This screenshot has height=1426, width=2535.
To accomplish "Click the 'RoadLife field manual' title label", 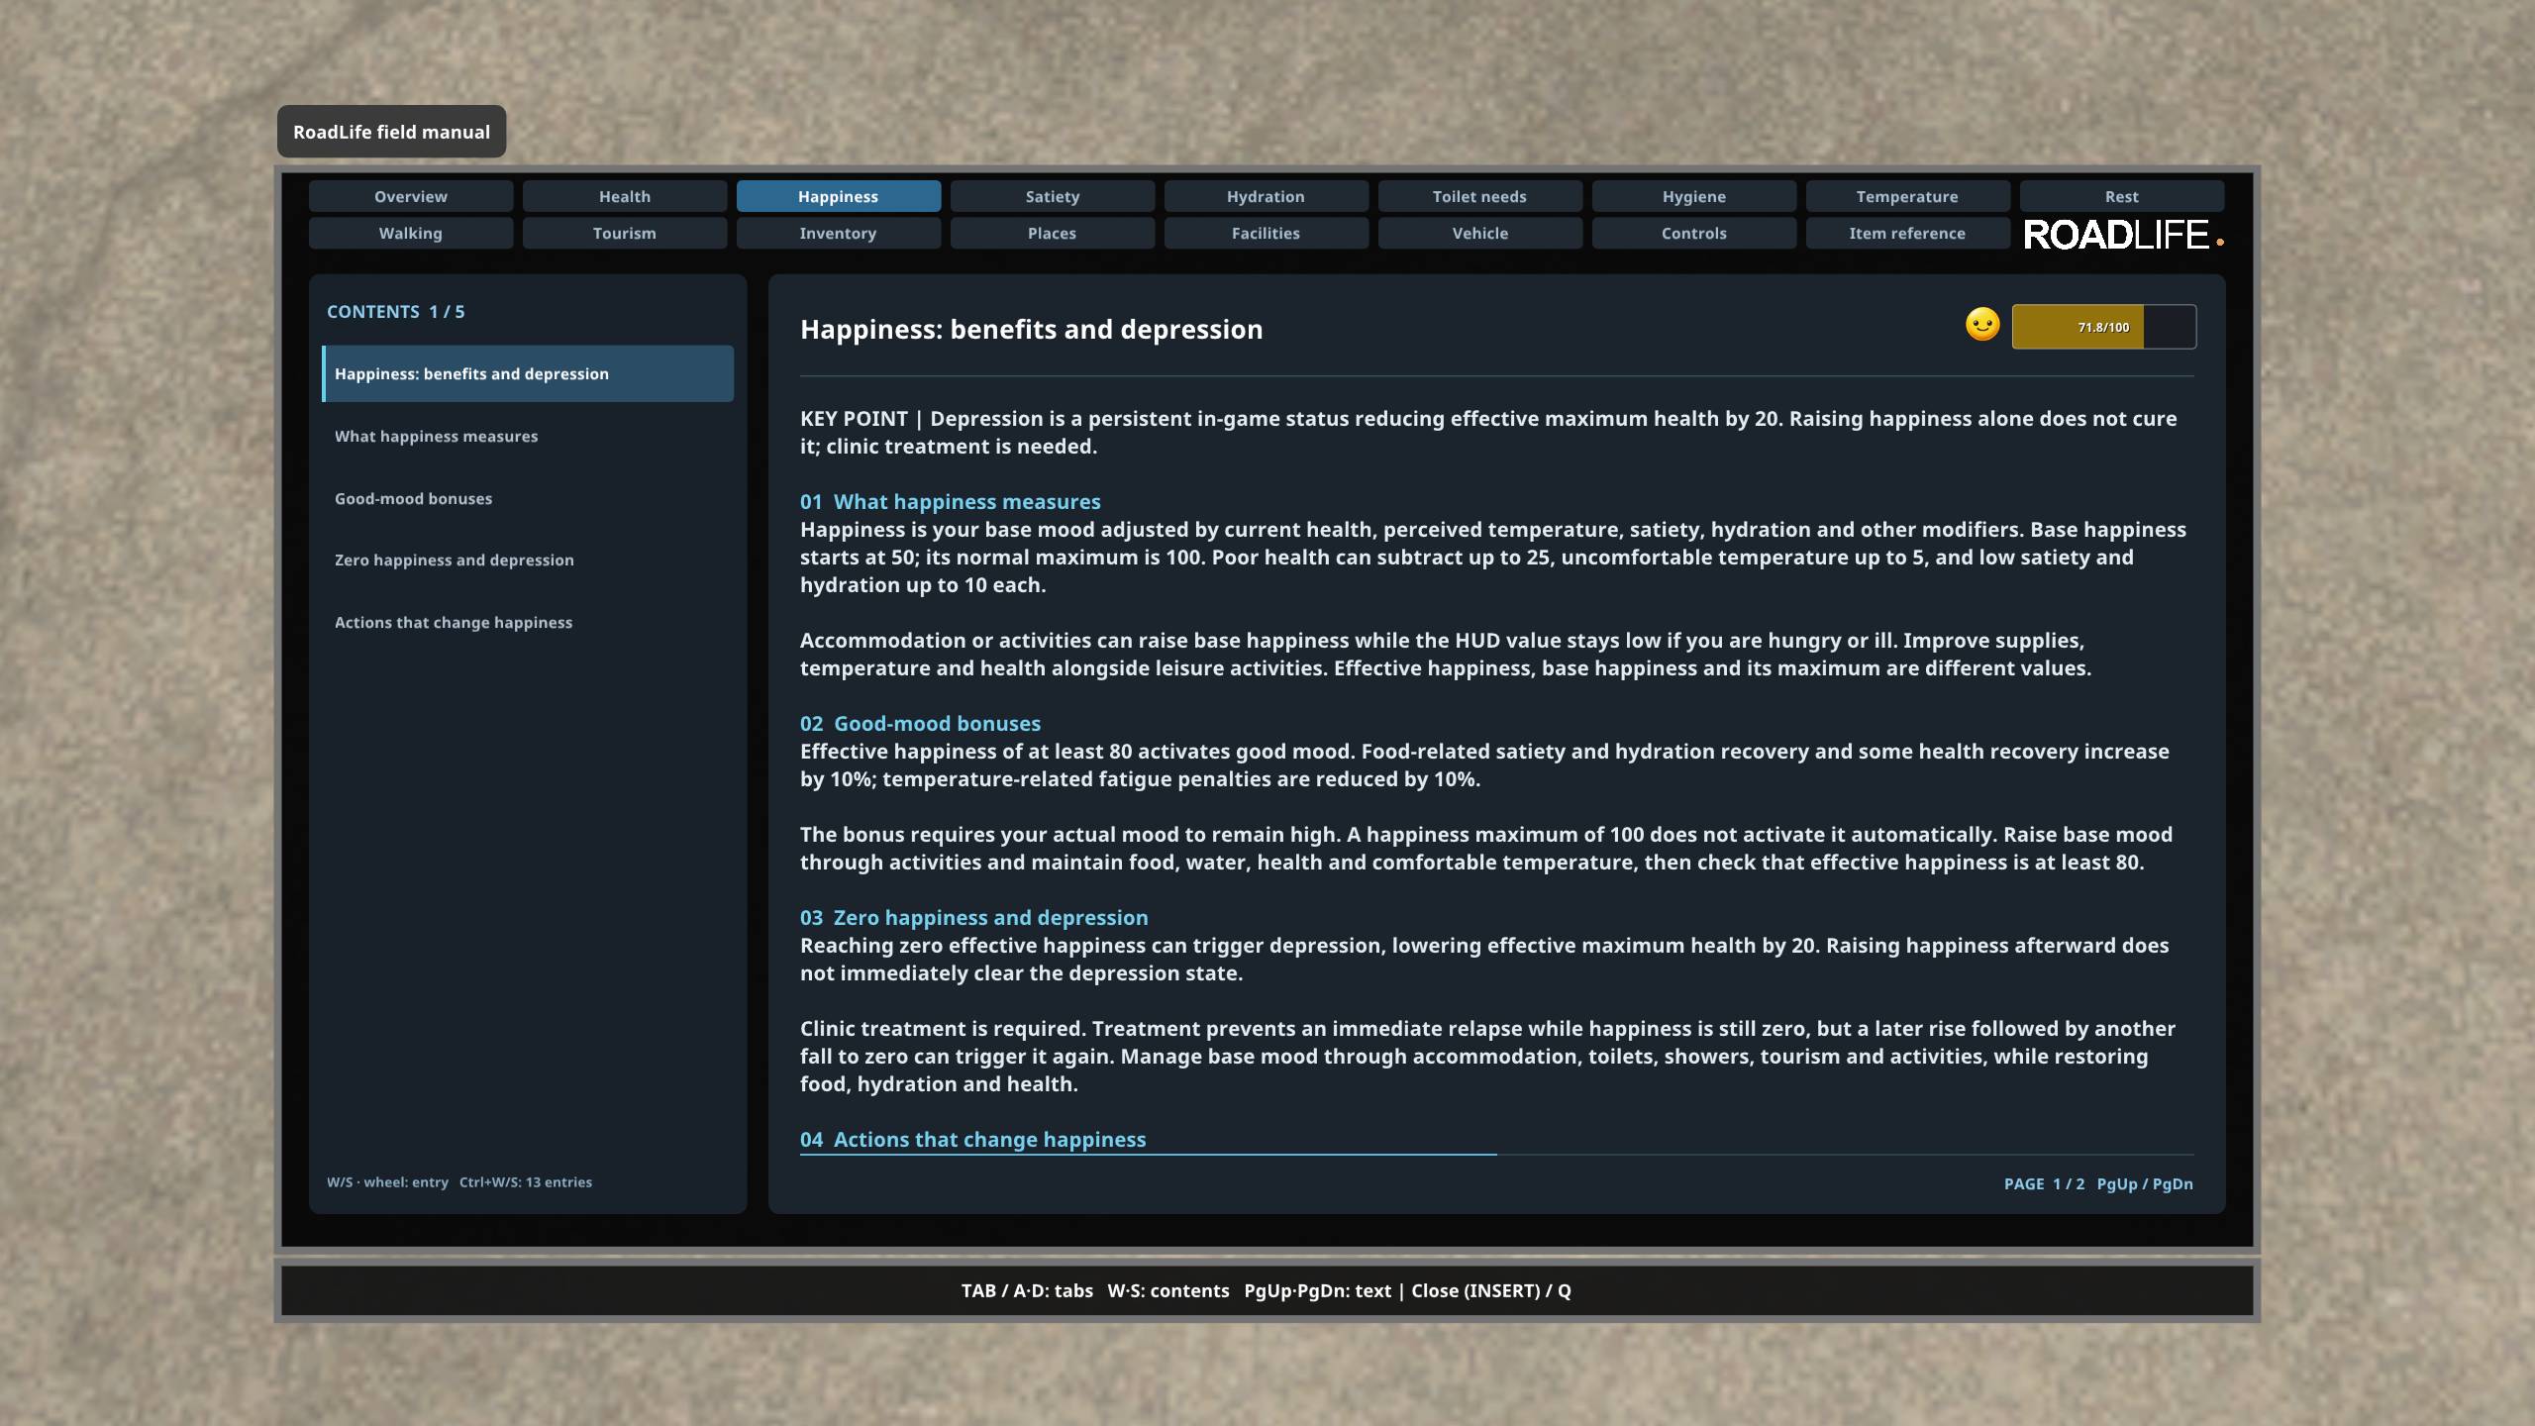I will coord(391,132).
